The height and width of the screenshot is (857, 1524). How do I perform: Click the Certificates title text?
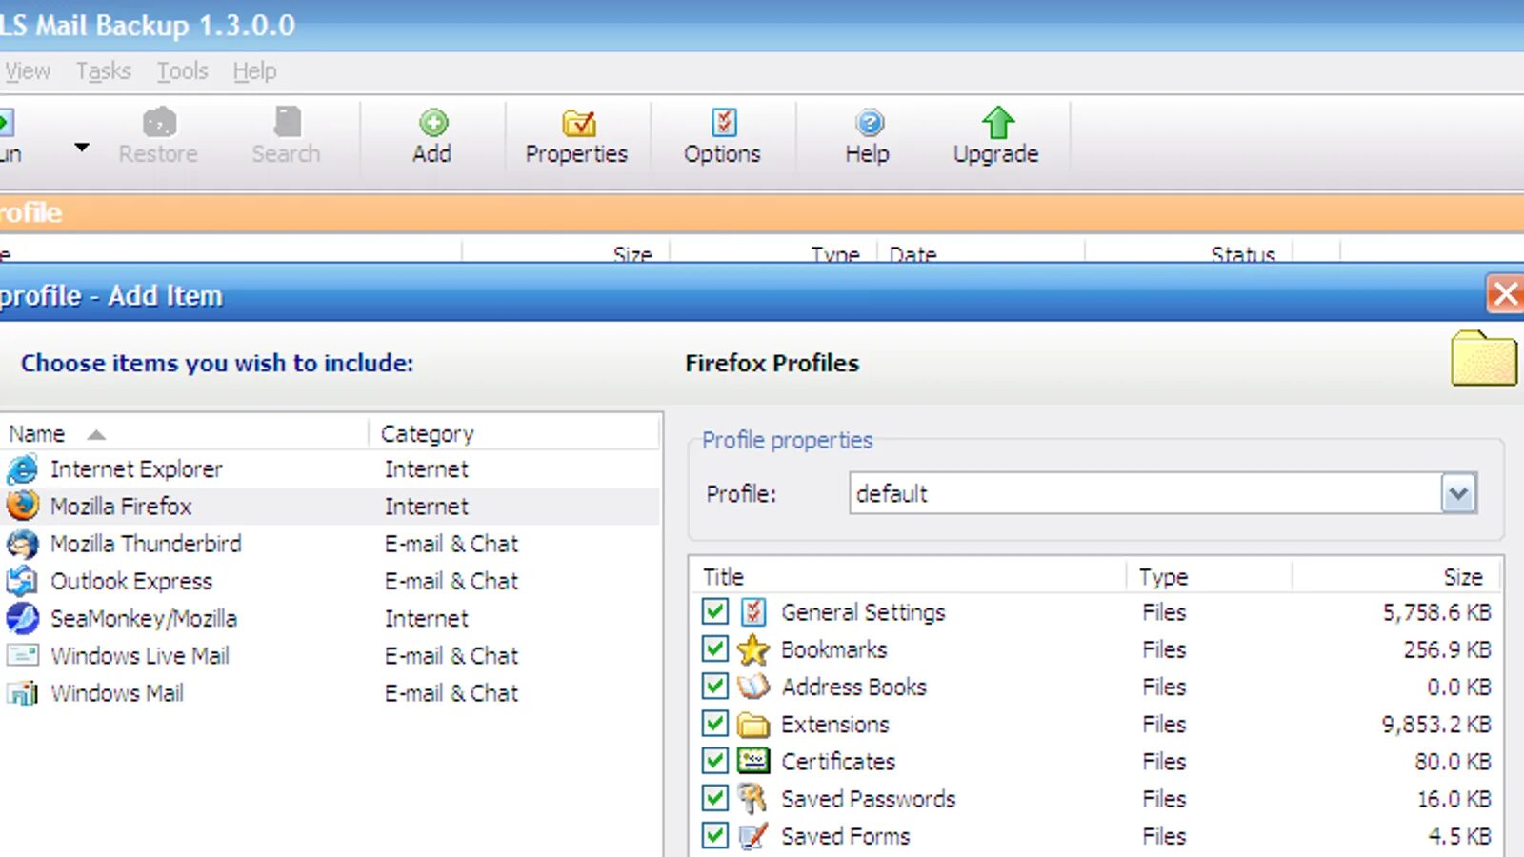pyautogui.click(x=838, y=762)
